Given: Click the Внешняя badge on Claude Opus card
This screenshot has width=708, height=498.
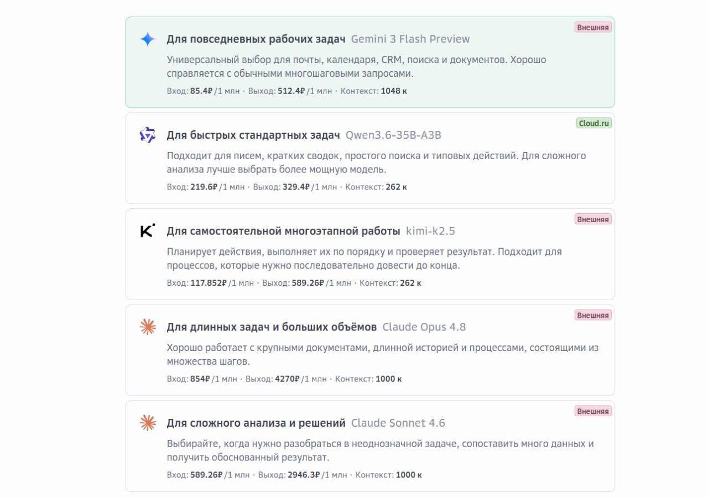Looking at the screenshot, I should (593, 316).
